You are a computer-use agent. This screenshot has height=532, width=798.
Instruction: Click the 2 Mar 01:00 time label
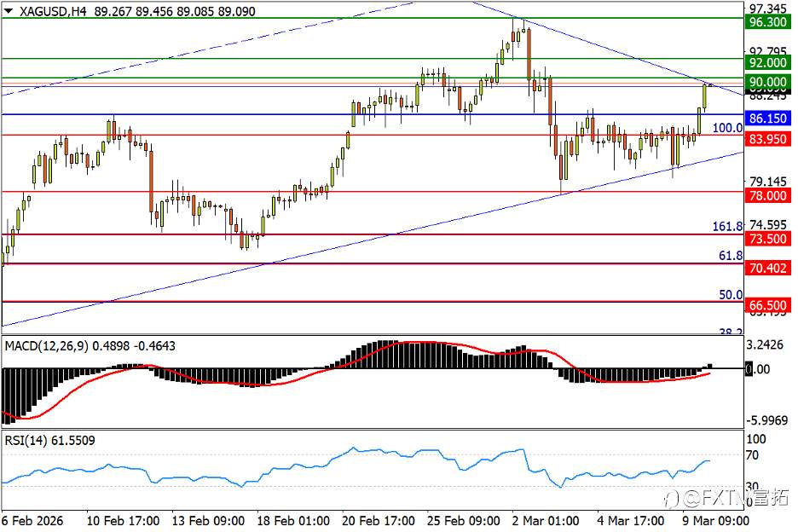(546, 521)
